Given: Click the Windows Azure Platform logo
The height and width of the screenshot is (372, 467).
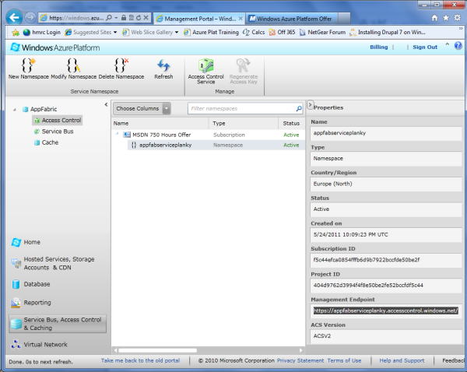Looking at the screenshot, I should click(55, 47).
